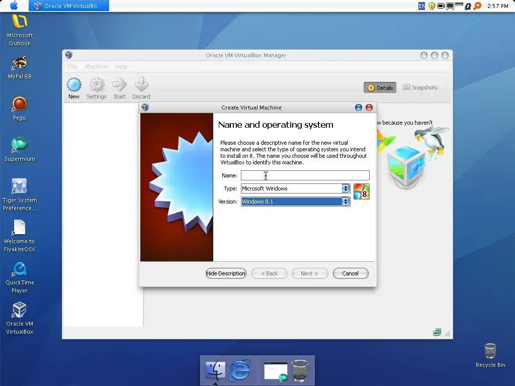
Task: Click the Cancel button
Action: click(x=351, y=273)
